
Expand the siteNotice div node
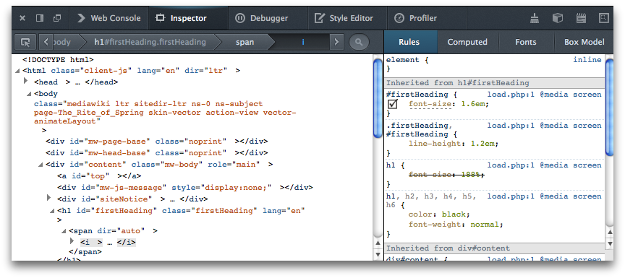(49, 198)
